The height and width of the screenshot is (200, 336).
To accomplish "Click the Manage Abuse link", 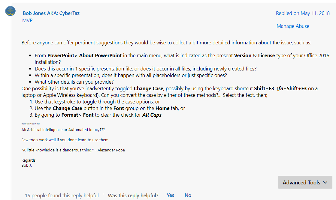I will (293, 26).
